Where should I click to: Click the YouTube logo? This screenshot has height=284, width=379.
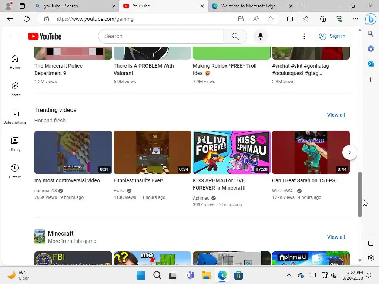point(45,36)
